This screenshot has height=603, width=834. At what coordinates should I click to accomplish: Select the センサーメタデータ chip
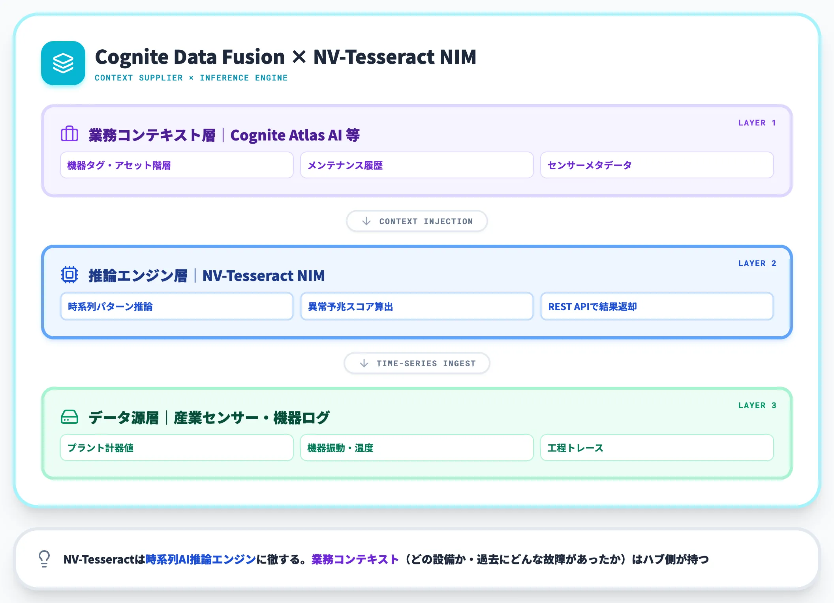point(657,165)
